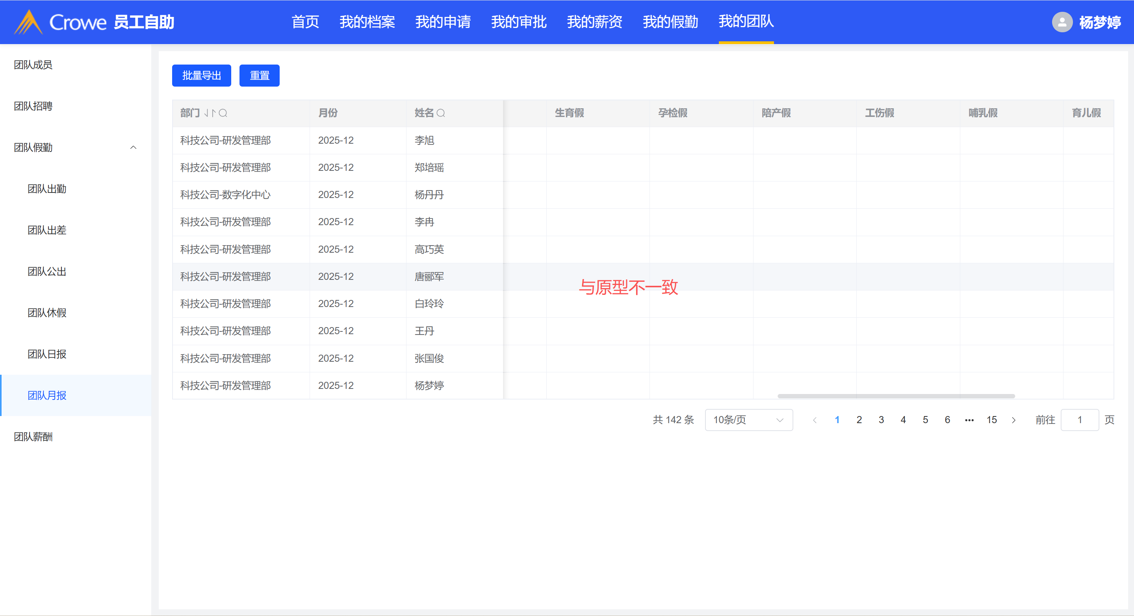
Task: Switch to 我的薪资 tab
Action: pyautogui.click(x=594, y=22)
